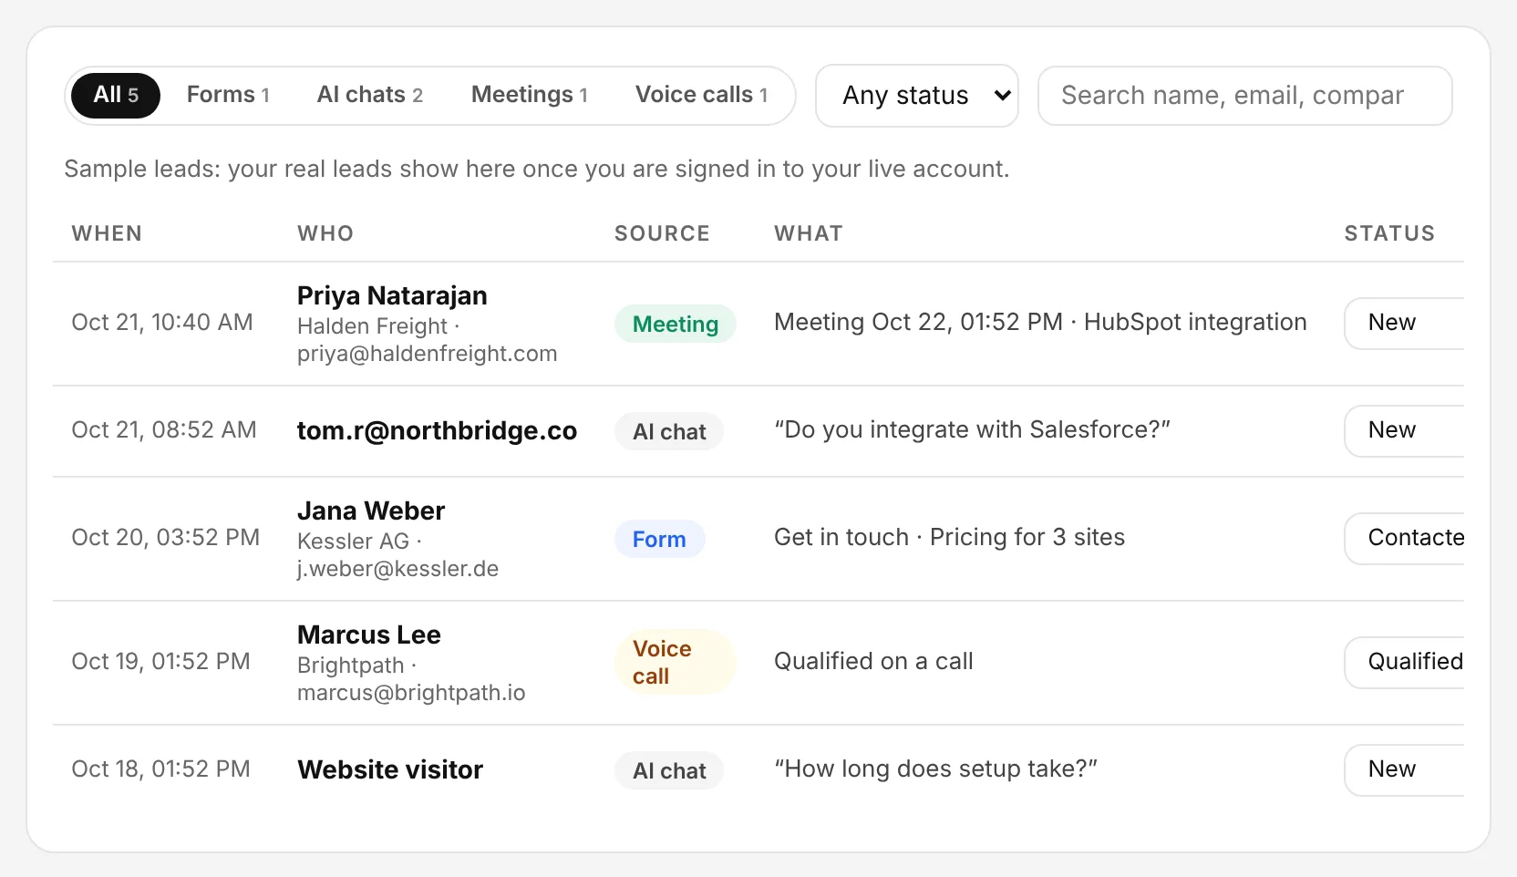Viewport: 1517px width, 877px height.
Task: Click the blue Form source badge
Action: click(659, 539)
